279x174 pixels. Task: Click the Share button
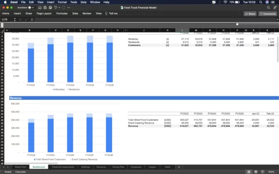click(250, 13)
